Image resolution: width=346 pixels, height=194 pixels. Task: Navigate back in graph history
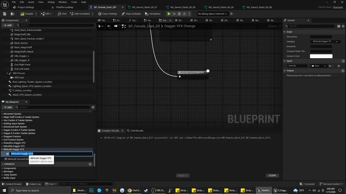(x=109, y=26)
